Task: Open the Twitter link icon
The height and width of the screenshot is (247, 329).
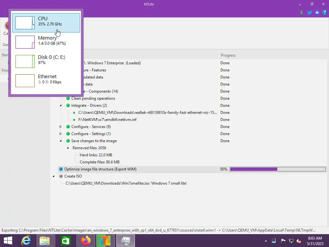Action: (309, 13)
